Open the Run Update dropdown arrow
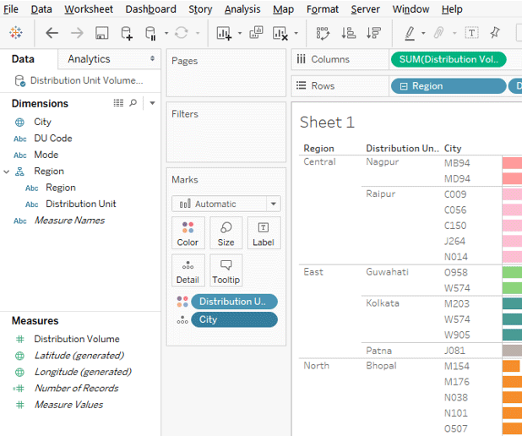 [198, 33]
